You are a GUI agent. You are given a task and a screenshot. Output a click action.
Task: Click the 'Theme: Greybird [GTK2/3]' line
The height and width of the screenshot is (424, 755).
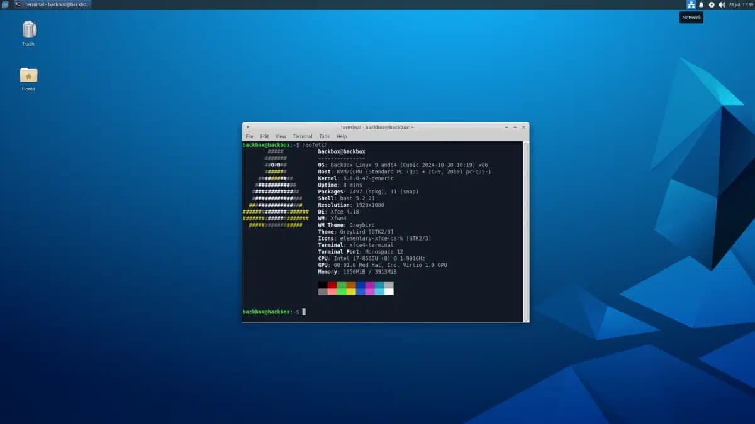(355, 232)
